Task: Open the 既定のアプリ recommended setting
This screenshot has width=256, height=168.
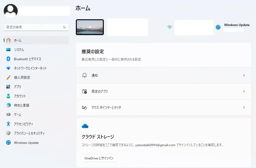Action: point(163,91)
